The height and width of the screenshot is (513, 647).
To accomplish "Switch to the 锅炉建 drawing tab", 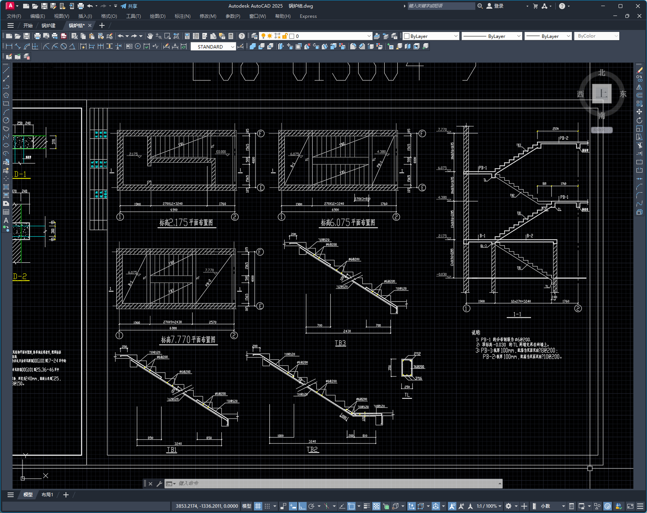I will 49,25.
